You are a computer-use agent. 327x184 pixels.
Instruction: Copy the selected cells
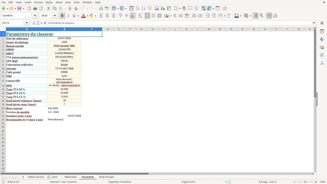[x=55, y=8]
